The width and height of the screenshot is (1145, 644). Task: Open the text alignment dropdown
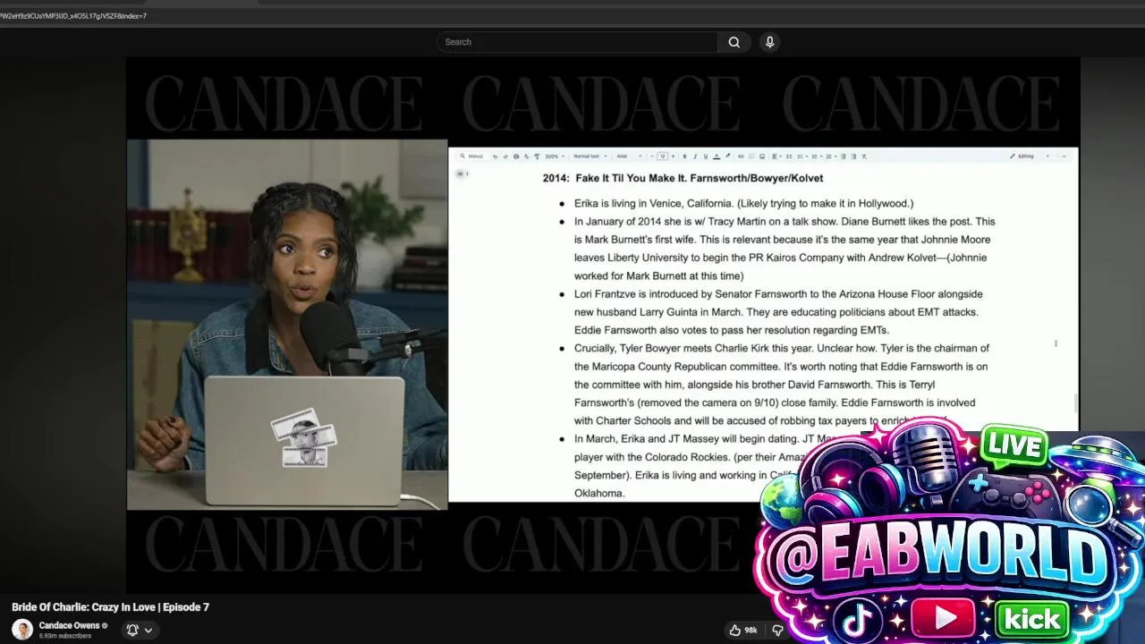pyautogui.click(x=776, y=157)
